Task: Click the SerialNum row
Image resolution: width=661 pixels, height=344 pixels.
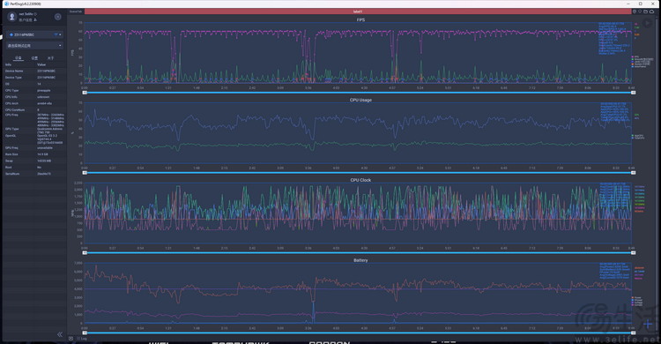Action: pos(34,174)
